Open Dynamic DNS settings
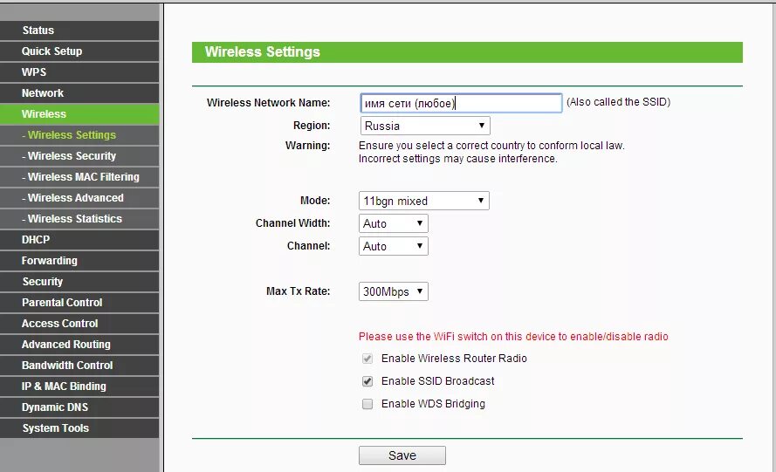 click(x=79, y=407)
